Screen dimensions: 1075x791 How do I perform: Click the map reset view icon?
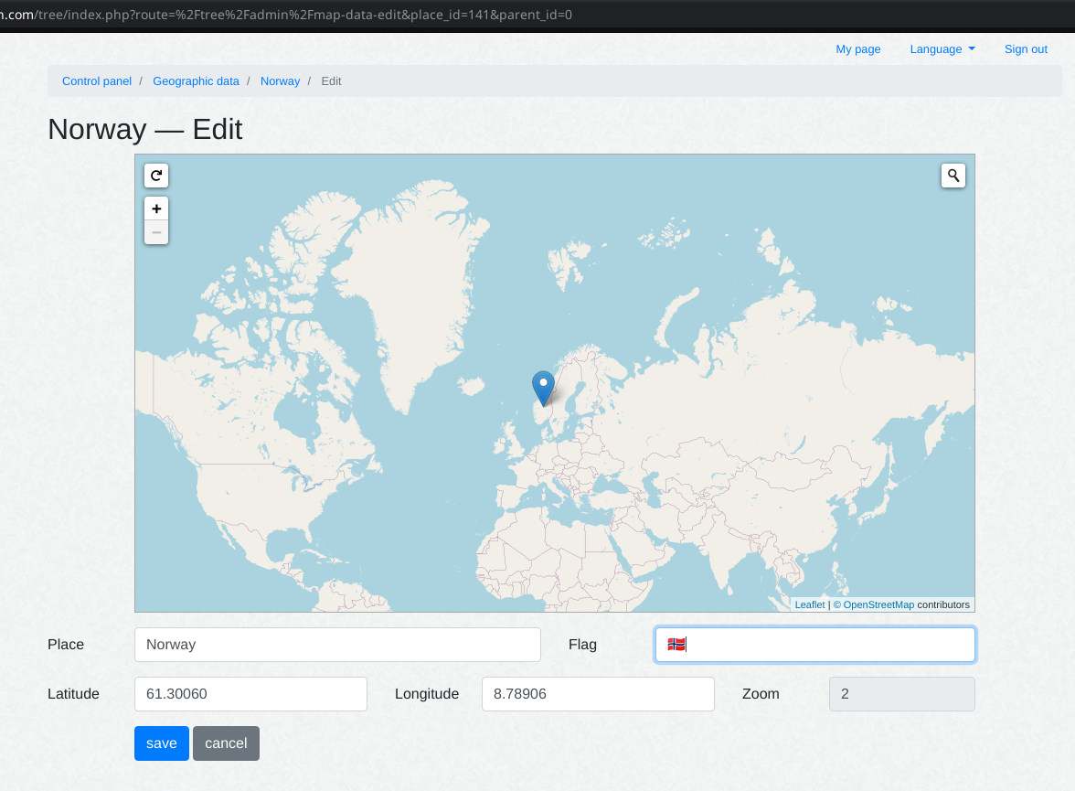point(156,176)
